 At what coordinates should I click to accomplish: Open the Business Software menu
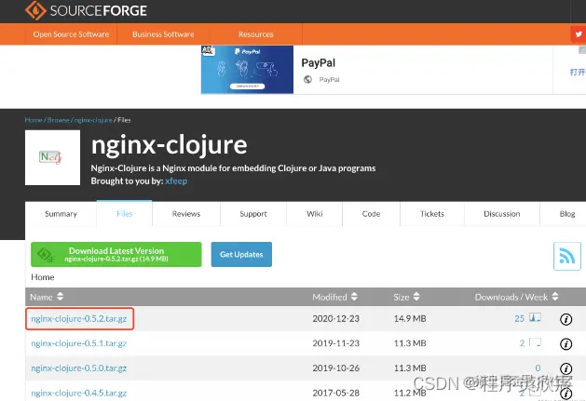[163, 34]
